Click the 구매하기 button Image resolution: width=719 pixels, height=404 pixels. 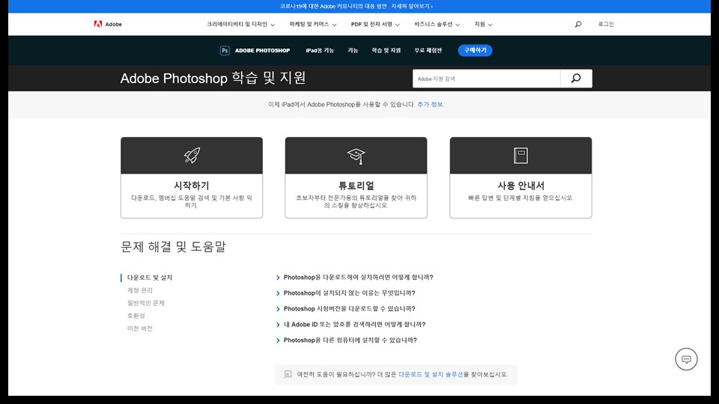pos(475,50)
